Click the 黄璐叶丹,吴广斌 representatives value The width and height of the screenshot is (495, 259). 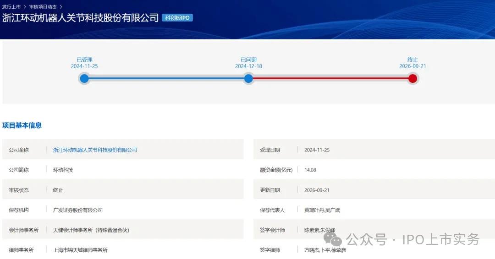click(x=322, y=210)
